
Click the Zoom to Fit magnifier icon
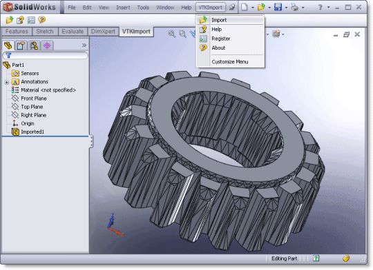[x=171, y=34]
